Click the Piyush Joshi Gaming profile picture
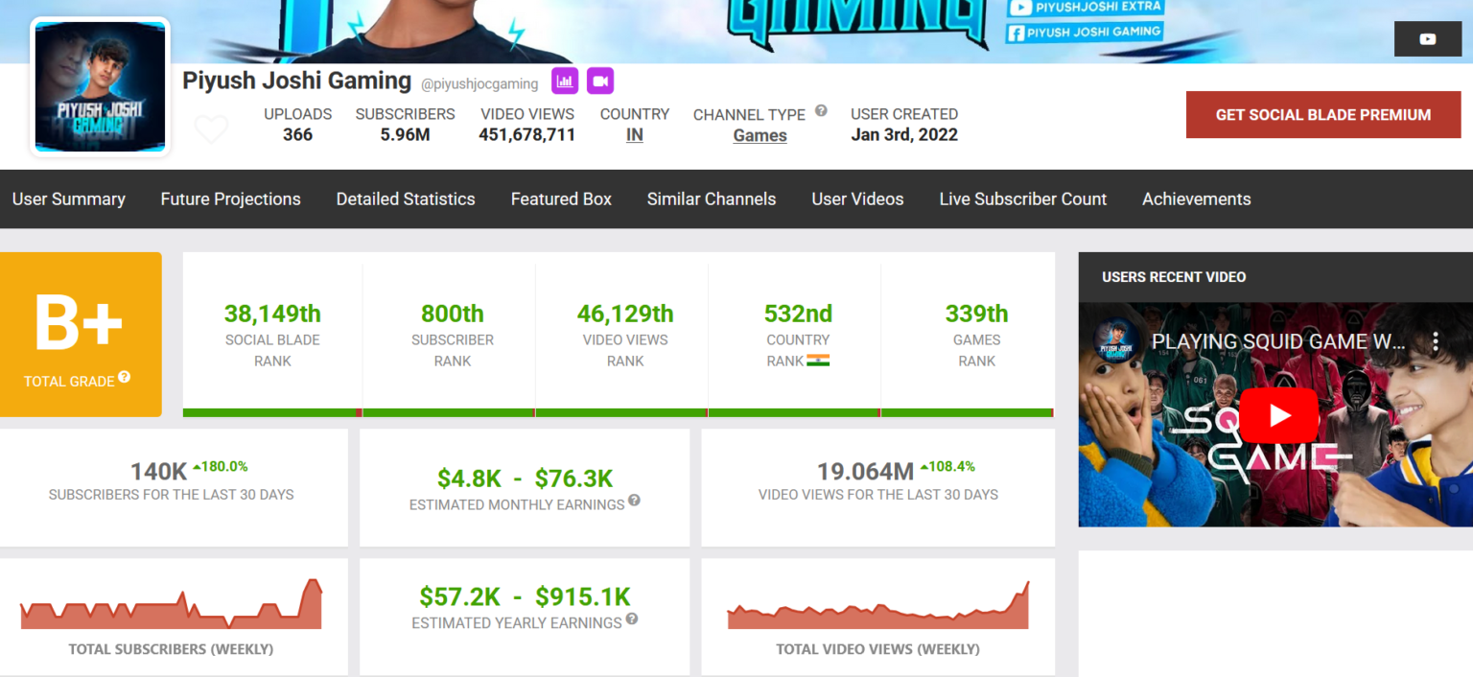 pos(101,86)
